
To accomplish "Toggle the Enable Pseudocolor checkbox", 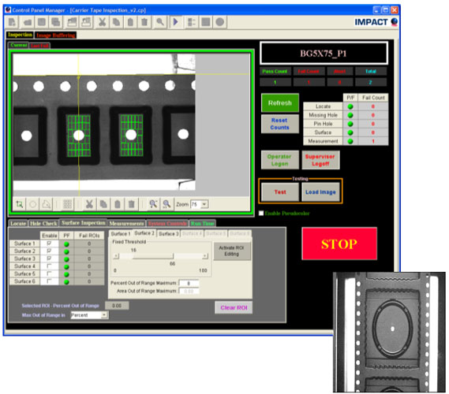I will tap(261, 214).
